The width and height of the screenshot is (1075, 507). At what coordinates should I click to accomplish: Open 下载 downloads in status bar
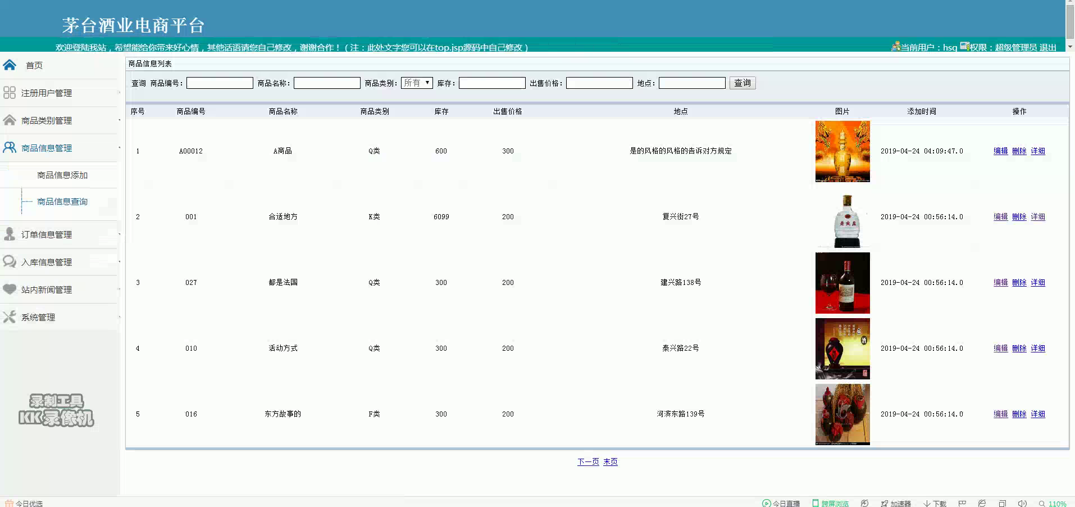tap(935, 503)
